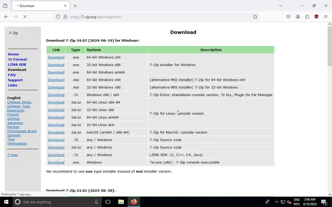
Task: Close the Download tab
Action: (65, 6)
